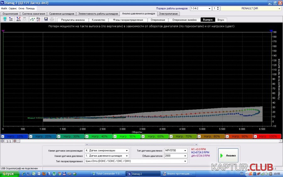Click the Alg 1/2 toolbar icon
The height and width of the screenshot is (177, 283).
pos(38,19)
